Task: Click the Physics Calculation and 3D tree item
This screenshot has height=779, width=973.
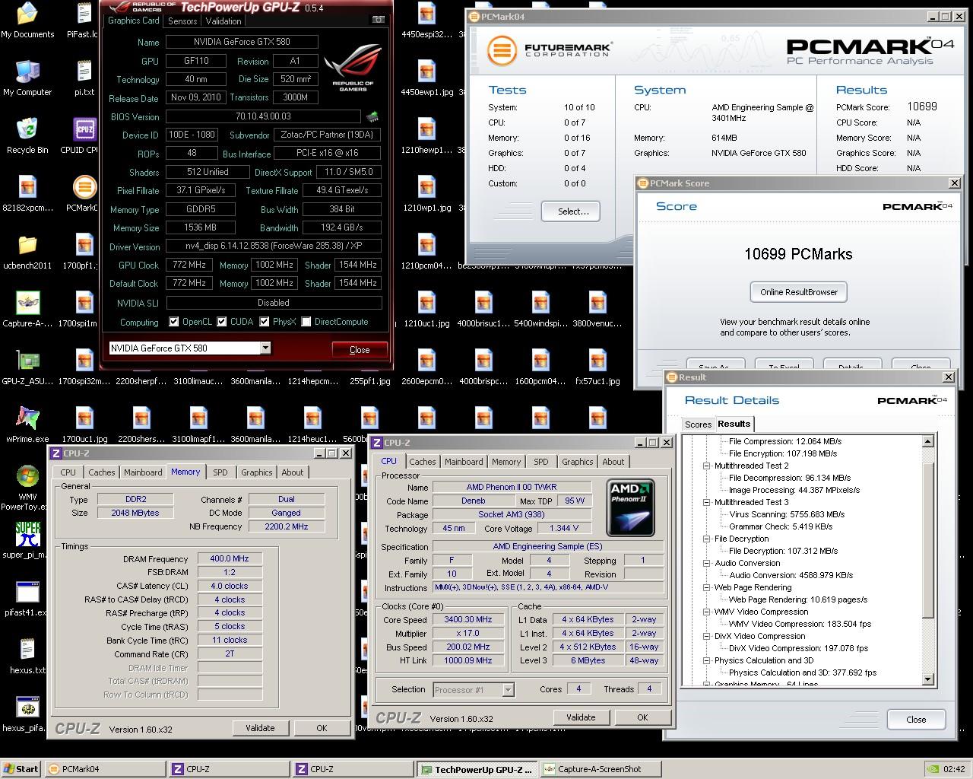Action: click(x=764, y=660)
